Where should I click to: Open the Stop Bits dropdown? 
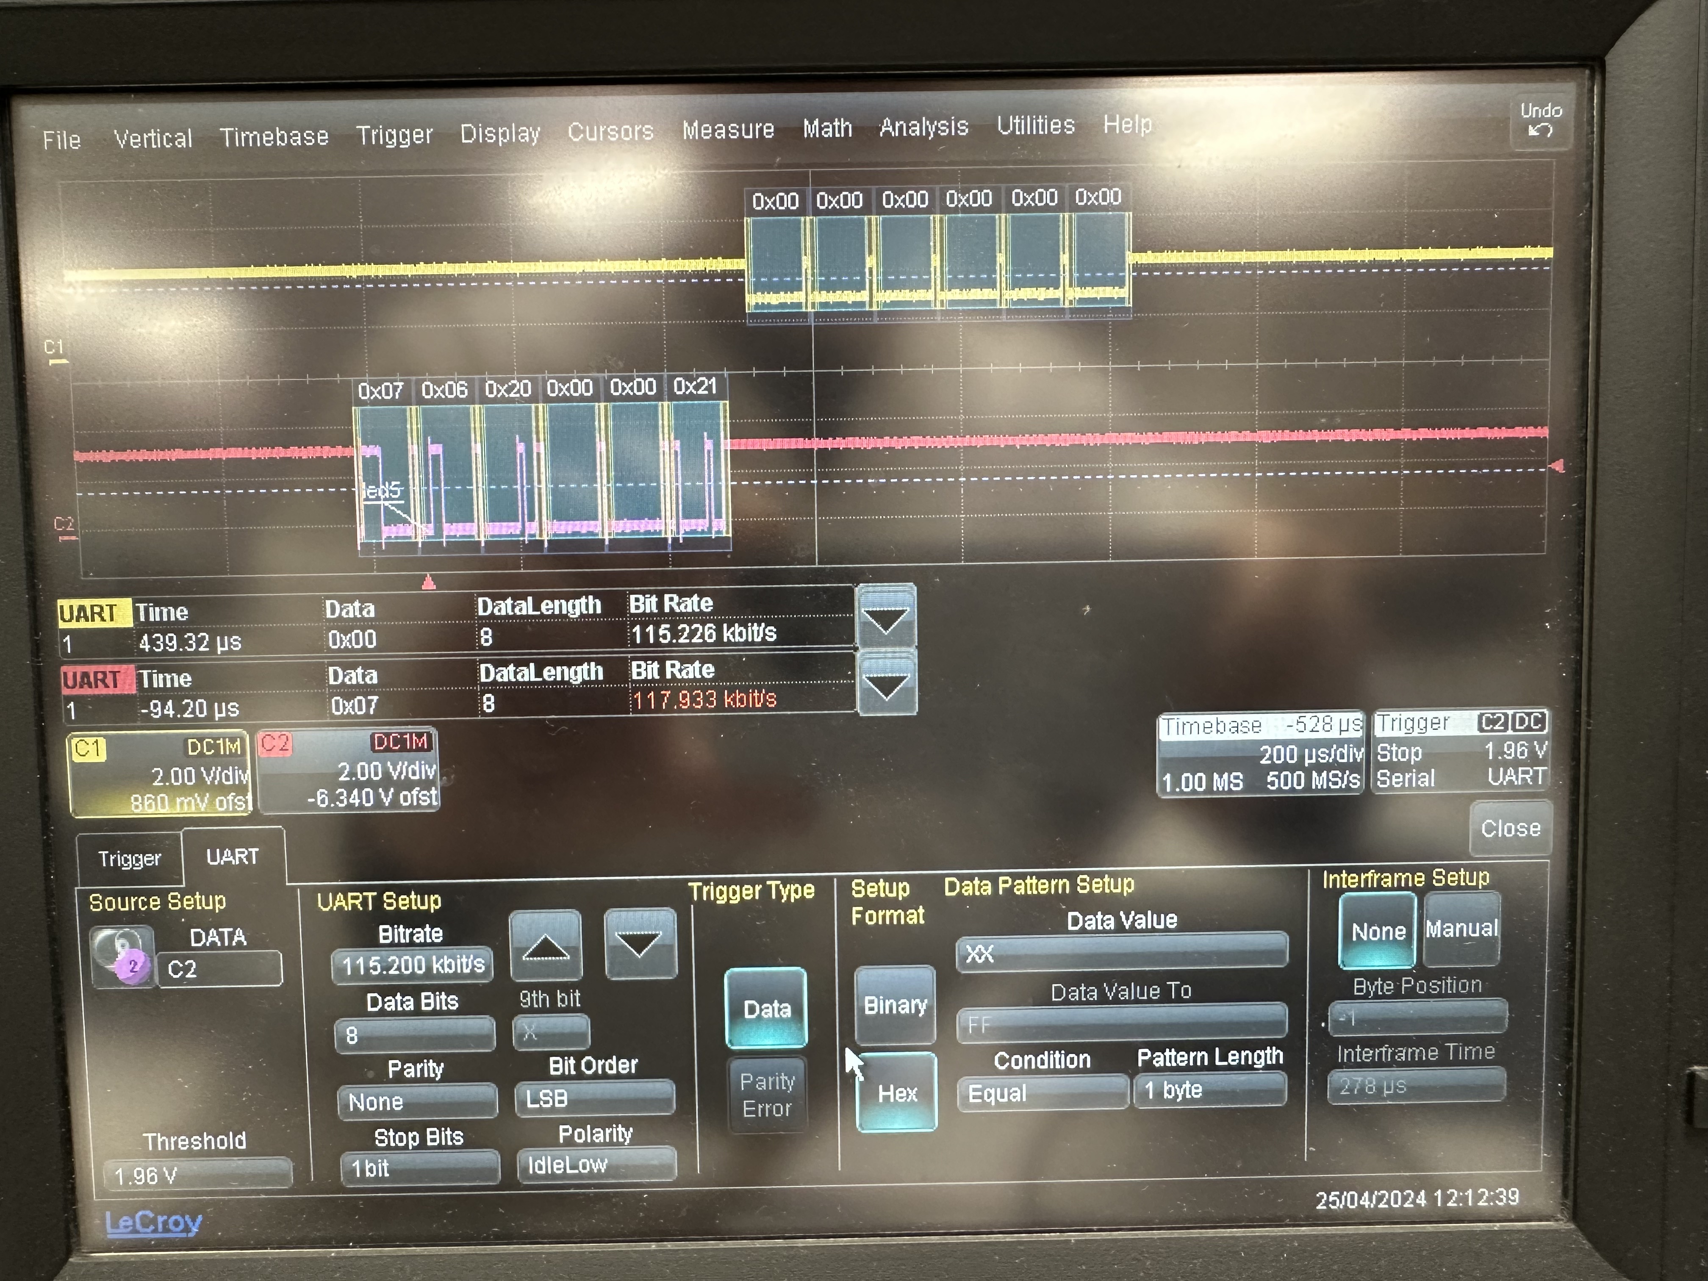[x=420, y=1167]
